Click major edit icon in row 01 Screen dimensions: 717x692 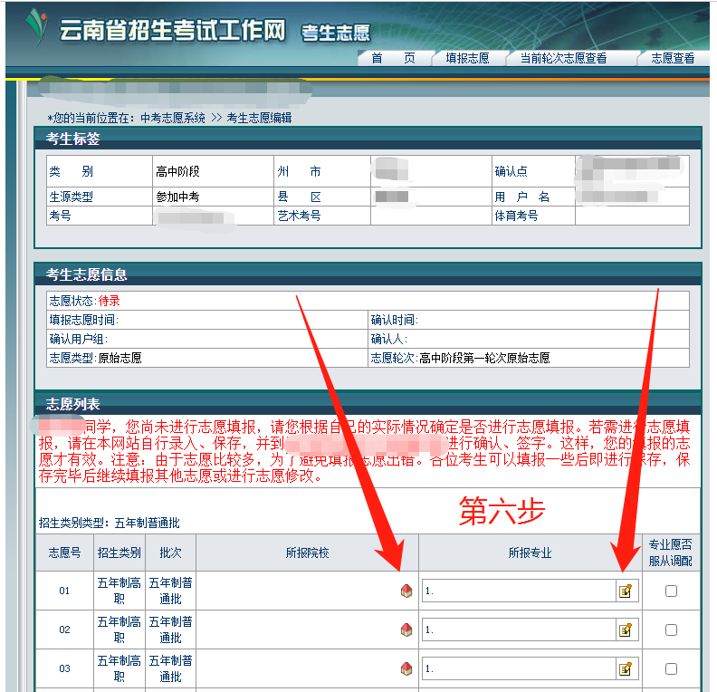click(625, 591)
